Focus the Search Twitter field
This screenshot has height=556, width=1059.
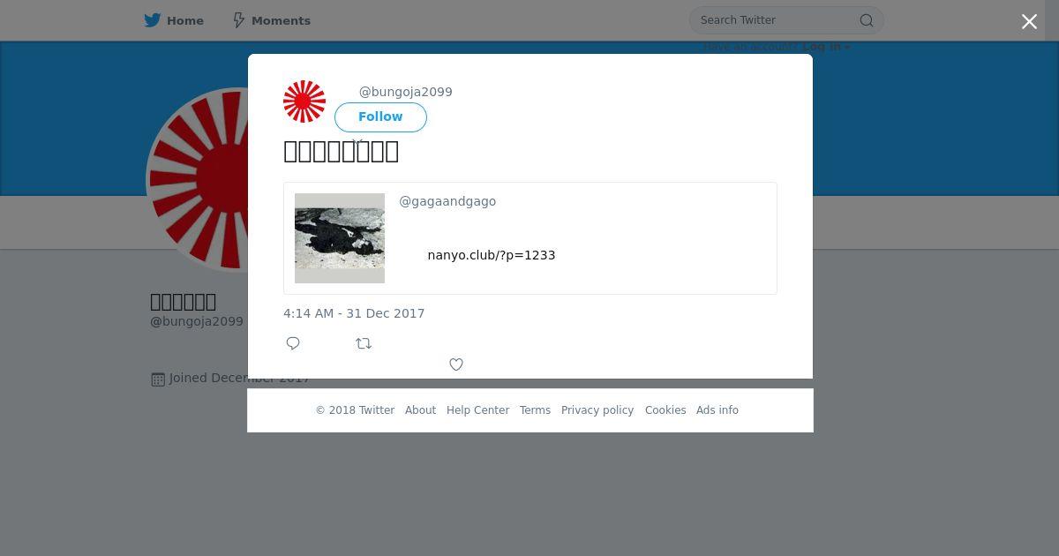[786, 20]
